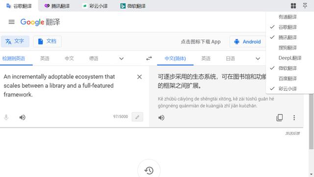Screen dimensions: 314x177
Task: Click the 文档 document mode button
Action: (47, 42)
